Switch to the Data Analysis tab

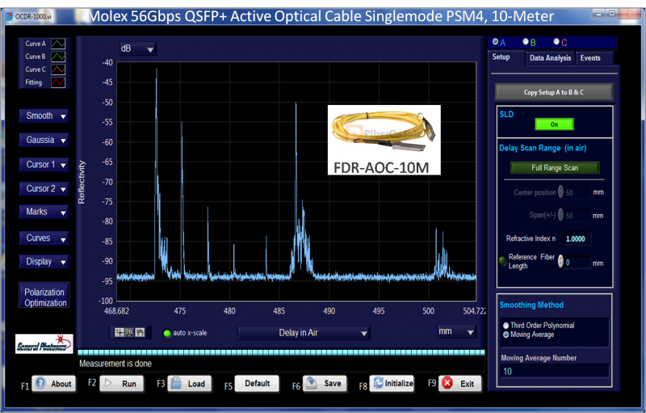[550, 58]
